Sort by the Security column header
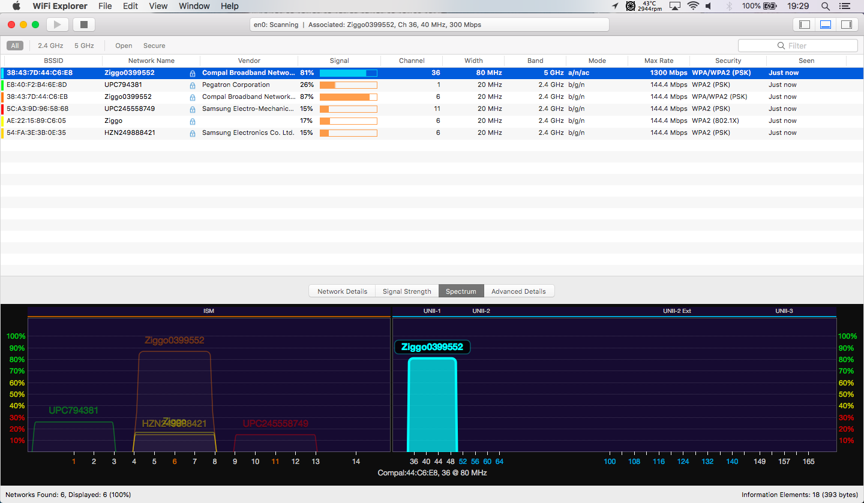The image size is (864, 503). [728, 61]
